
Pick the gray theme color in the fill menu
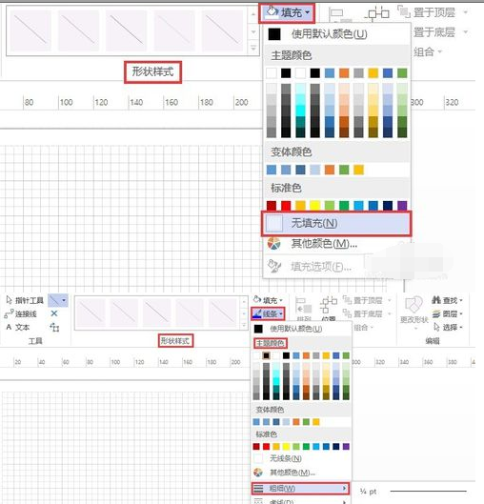pos(358,73)
